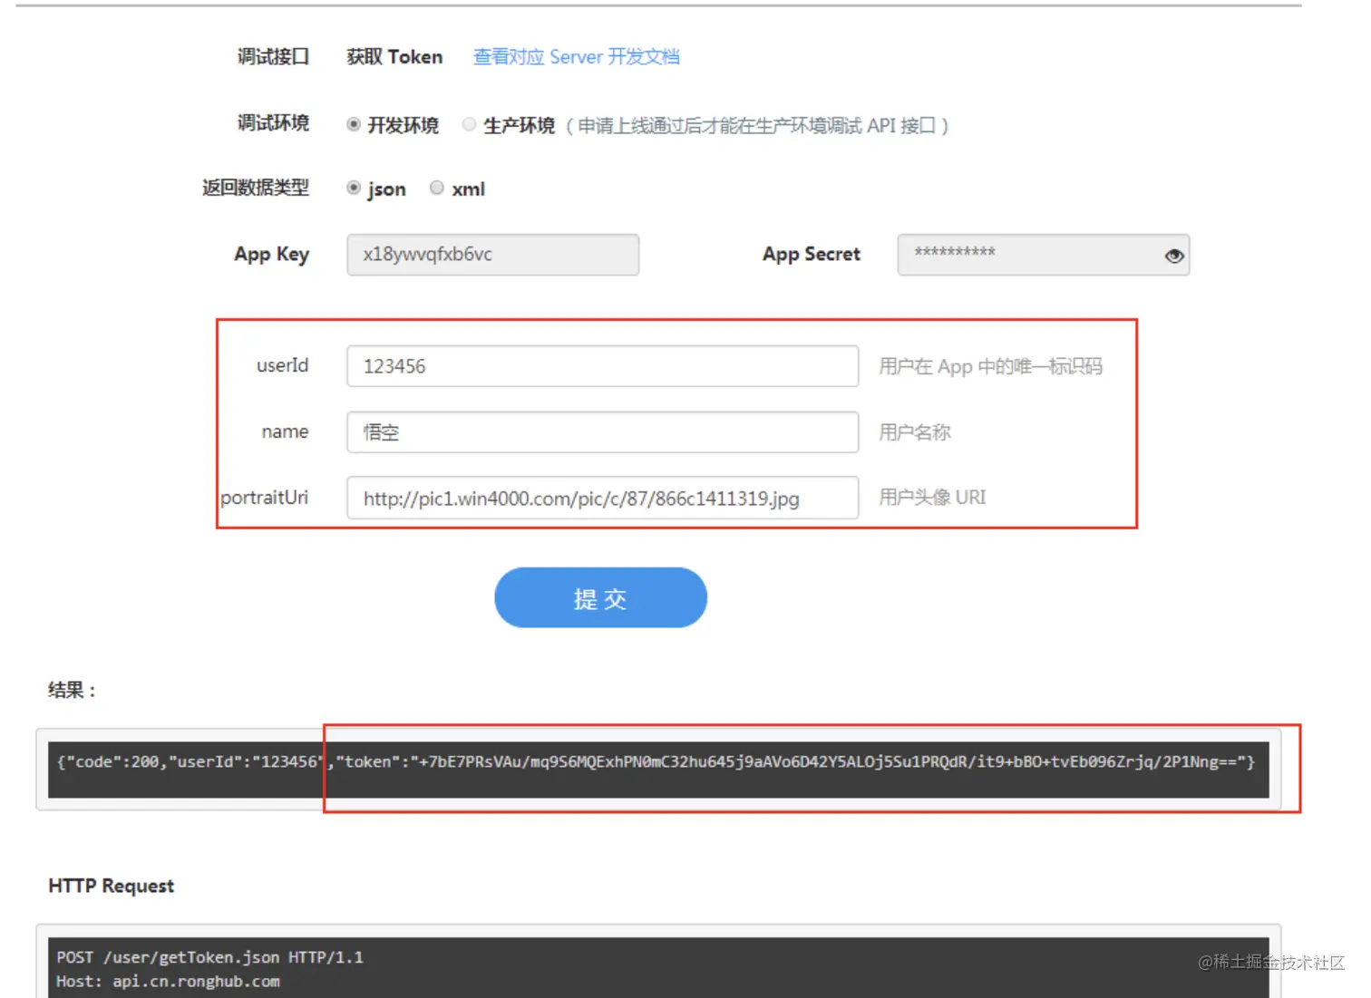The width and height of the screenshot is (1371, 998).
Task: Reveal App Secret with the eye icon
Action: (1173, 256)
